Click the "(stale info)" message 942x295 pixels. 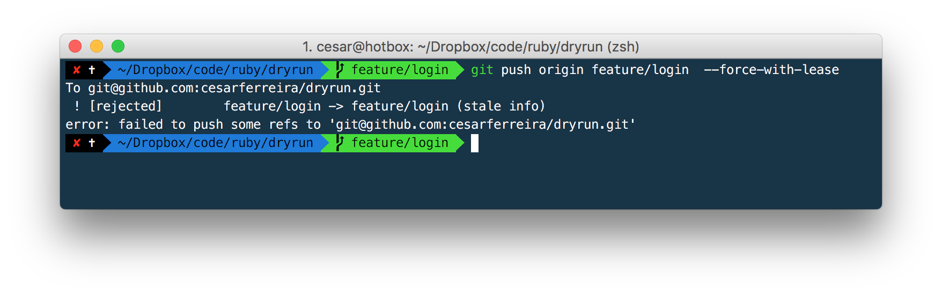501,106
